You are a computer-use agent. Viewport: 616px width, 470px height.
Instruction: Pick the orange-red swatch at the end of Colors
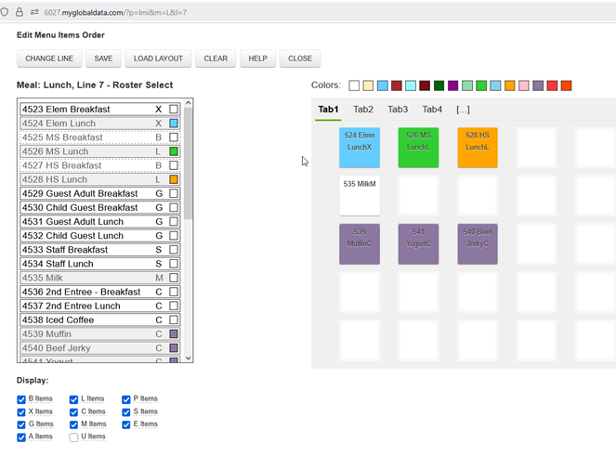pos(567,86)
